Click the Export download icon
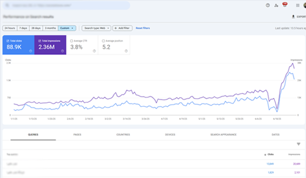This screenshot has width=306, height=178. [x=293, y=17]
